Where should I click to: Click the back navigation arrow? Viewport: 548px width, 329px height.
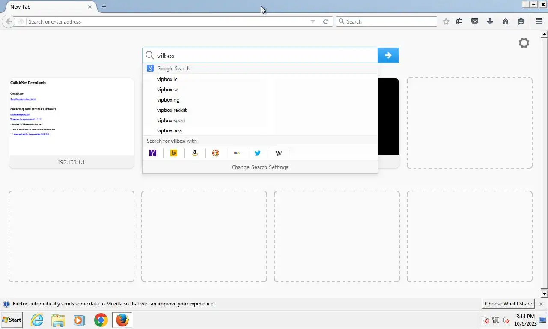pos(8,21)
